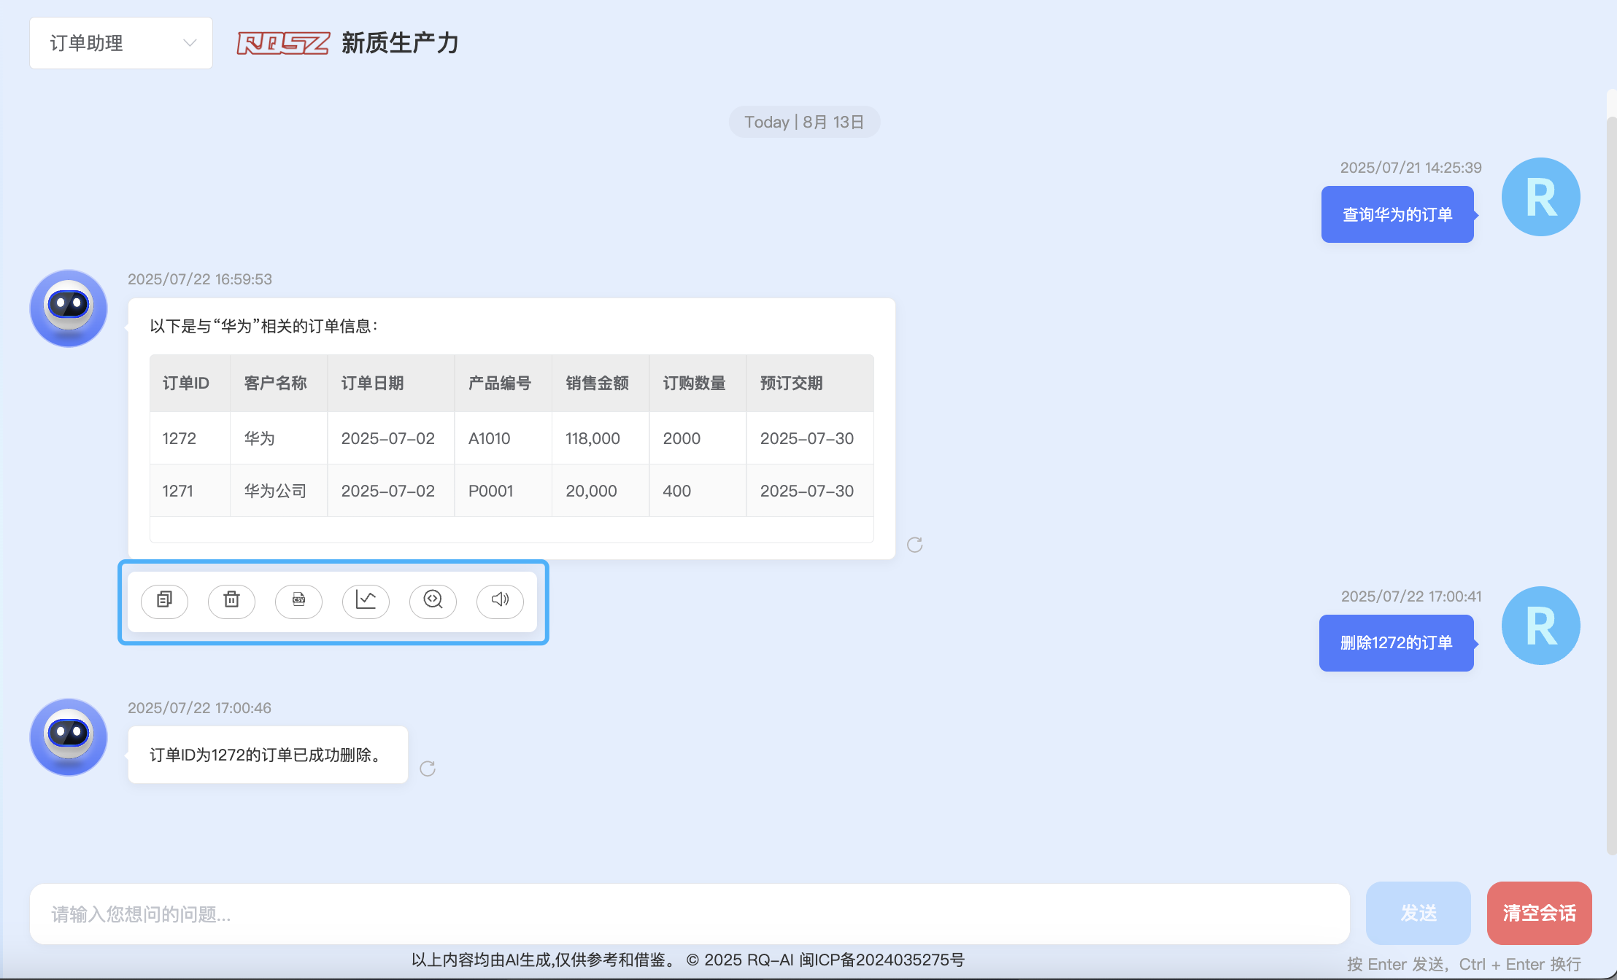
Task: Click the 发送 send button
Action: pyautogui.click(x=1418, y=913)
